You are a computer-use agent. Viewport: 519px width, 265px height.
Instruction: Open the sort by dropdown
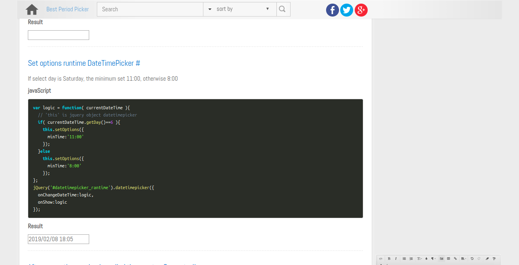tap(240, 9)
